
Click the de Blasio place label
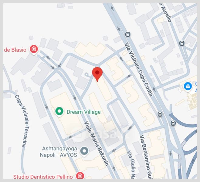click(x=15, y=50)
